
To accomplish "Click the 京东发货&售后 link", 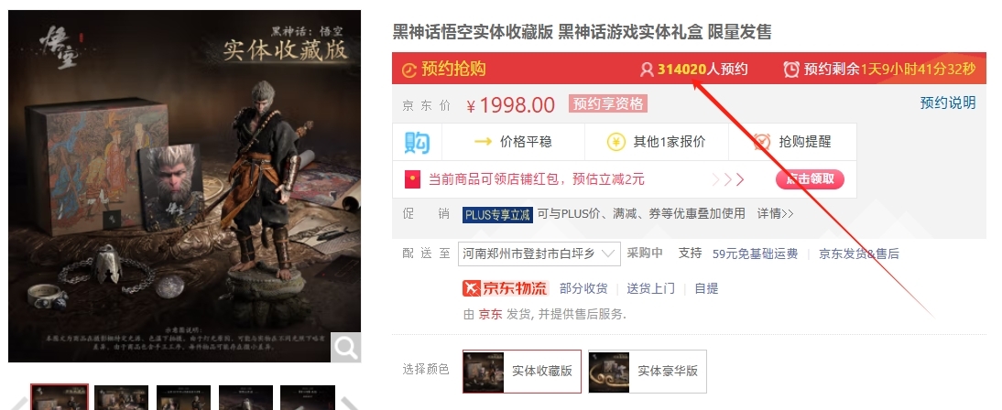I will point(859,254).
